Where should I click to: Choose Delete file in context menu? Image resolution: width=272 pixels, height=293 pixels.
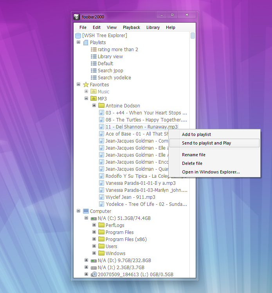click(x=214, y=163)
